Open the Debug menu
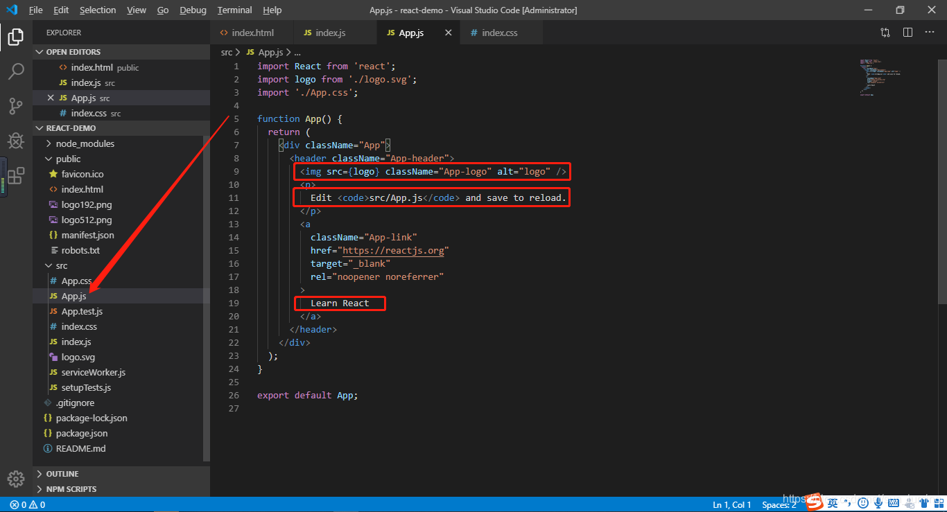This screenshot has height=512, width=947. click(193, 10)
